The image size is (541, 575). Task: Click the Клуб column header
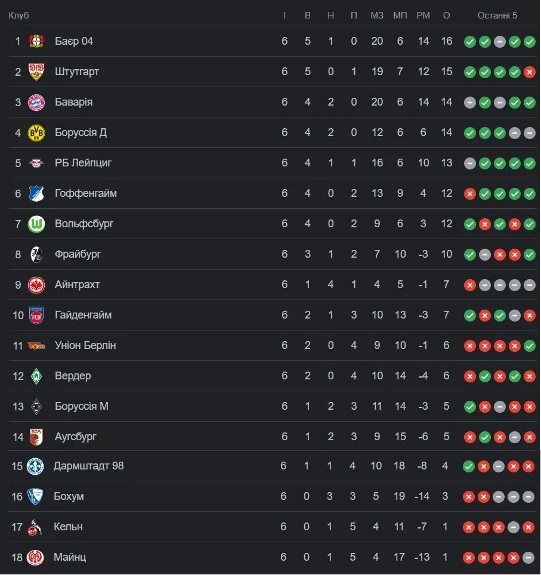(18, 16)
